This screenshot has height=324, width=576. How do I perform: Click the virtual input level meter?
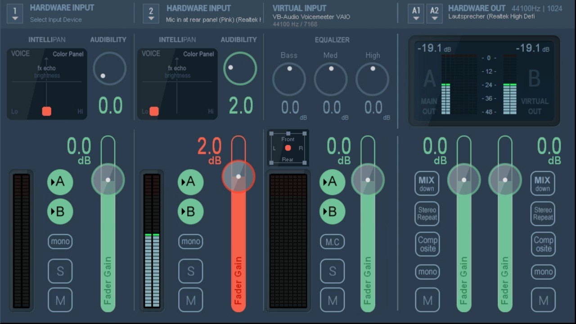[288, 241]
